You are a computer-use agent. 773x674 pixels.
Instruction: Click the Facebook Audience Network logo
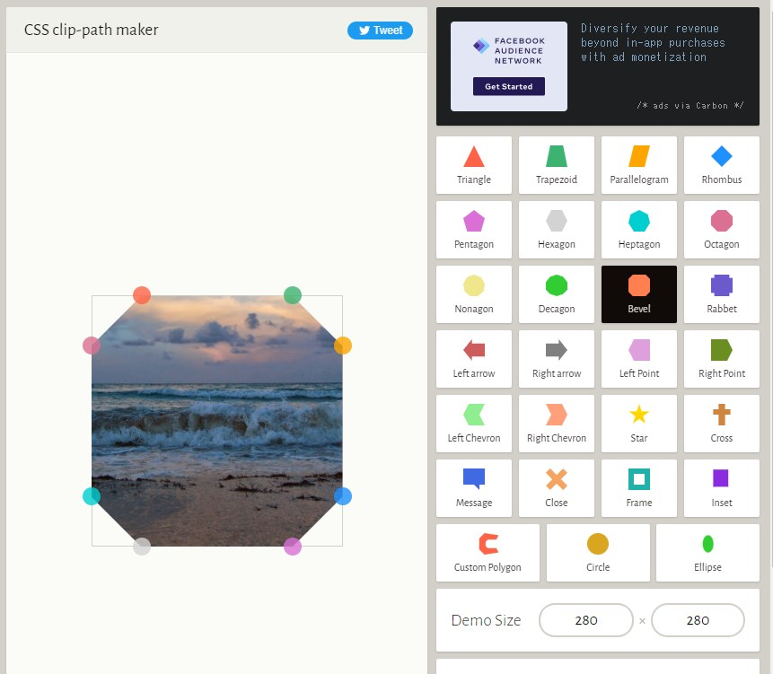coord(509,51)
